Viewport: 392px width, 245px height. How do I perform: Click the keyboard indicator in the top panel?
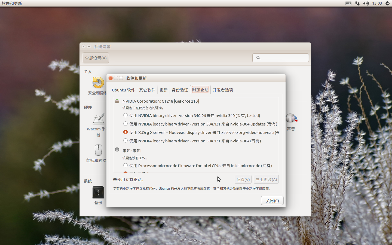click(x=348, y=3)
